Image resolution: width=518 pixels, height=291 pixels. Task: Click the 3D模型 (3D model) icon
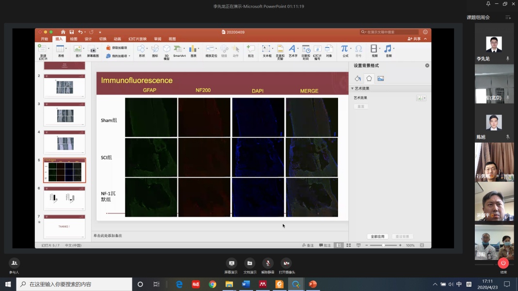[166, 49]
